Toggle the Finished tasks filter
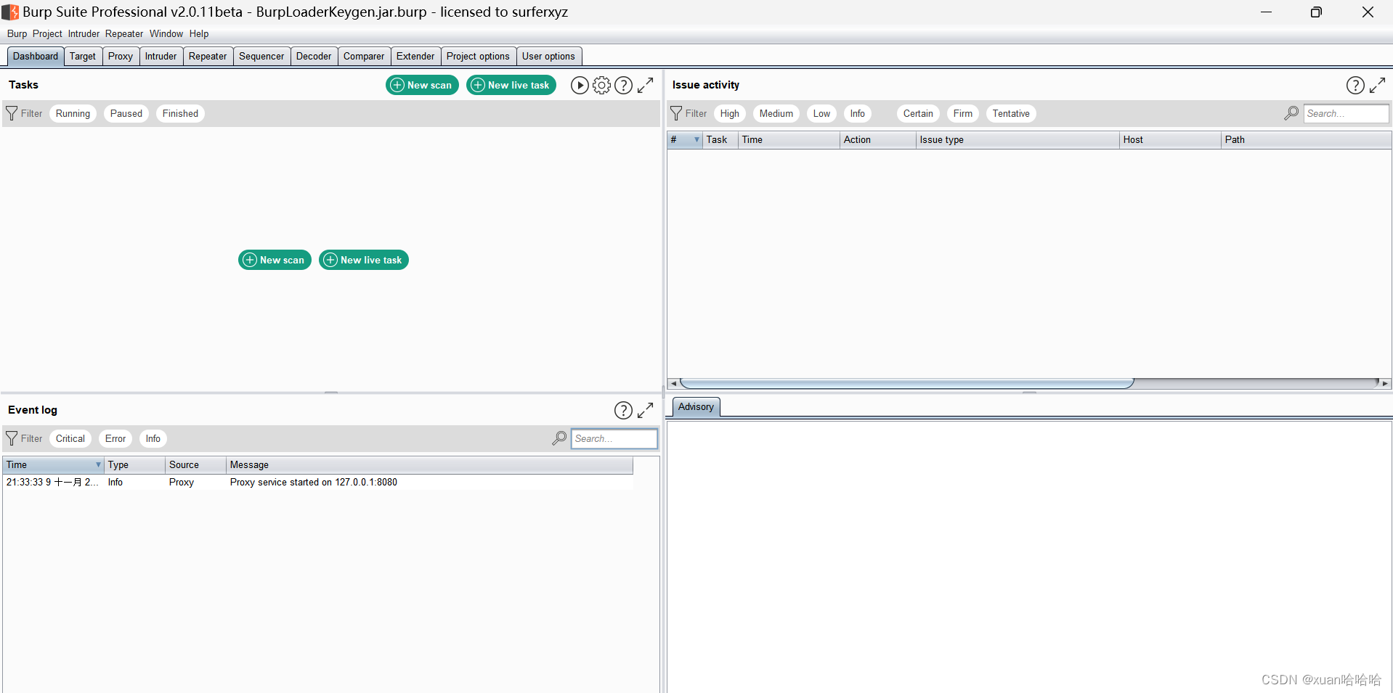The height and width of the screenshot is (693, 1393). 180,114
